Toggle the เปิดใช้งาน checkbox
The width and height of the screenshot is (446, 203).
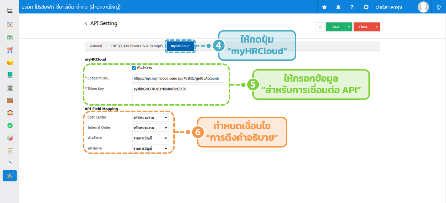(134, 68)
